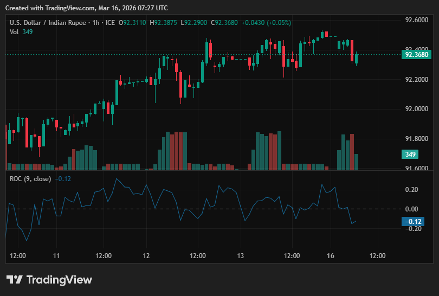Viewport: 439px width, 296px height.
Task: Click the 12 date marker on time axis
Action: pos(146,256)
